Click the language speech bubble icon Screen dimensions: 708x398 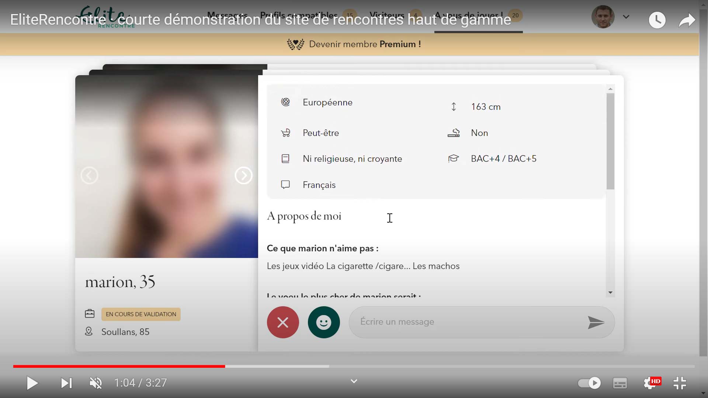285,184
